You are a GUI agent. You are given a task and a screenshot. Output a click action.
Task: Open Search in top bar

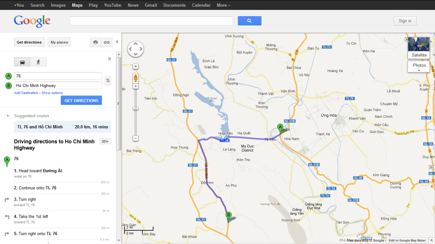click(37, 5)
